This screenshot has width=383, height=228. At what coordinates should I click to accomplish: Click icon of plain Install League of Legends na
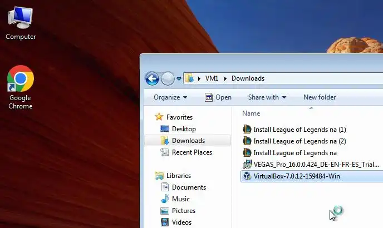(x=247, y=152)
